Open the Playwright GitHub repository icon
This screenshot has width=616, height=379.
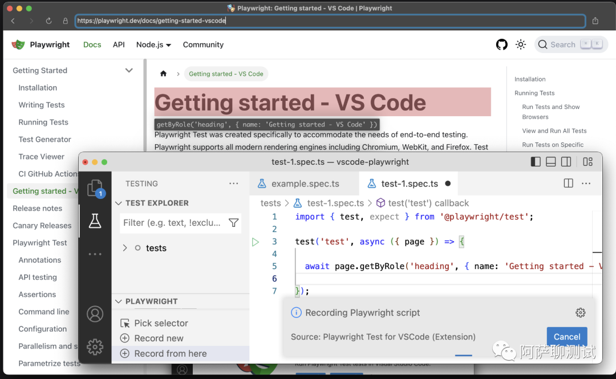(x=502, y=45)
